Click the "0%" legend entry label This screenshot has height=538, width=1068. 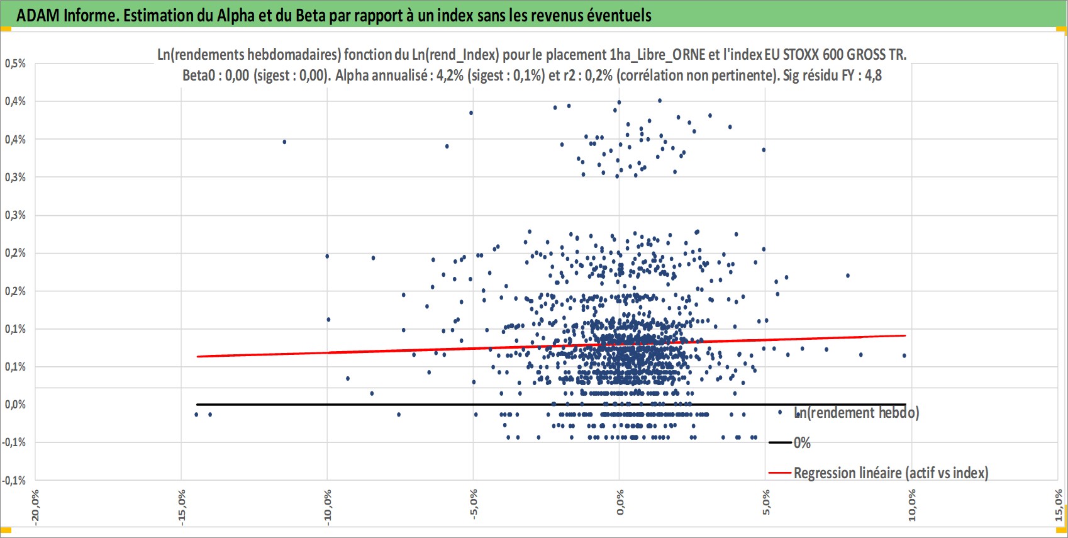click(802, 443)
